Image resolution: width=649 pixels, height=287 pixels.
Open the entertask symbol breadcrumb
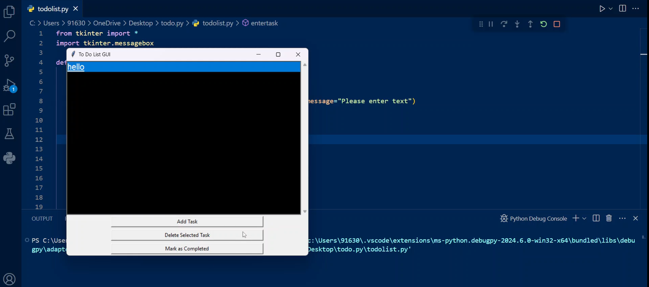(x=264, y=23)
